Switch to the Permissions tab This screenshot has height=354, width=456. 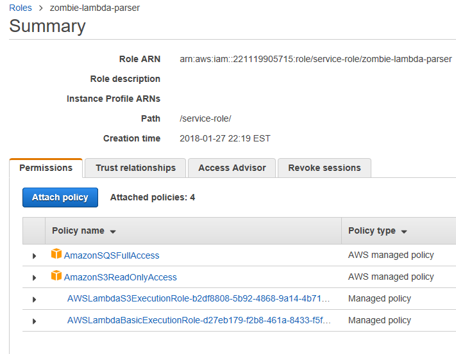[x=46, y=168]
